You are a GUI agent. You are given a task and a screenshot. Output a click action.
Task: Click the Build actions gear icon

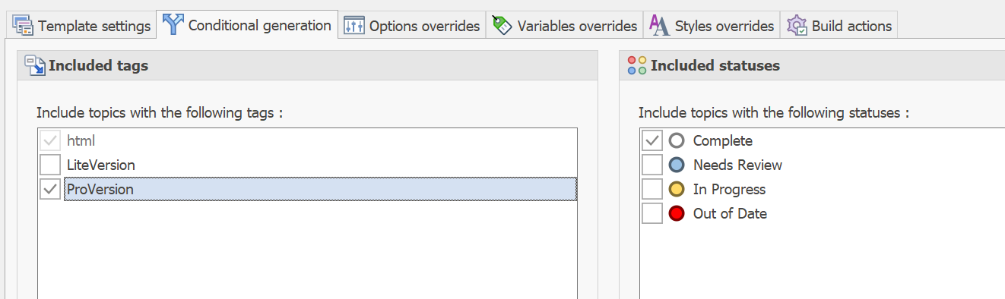(x=797, y=25)
